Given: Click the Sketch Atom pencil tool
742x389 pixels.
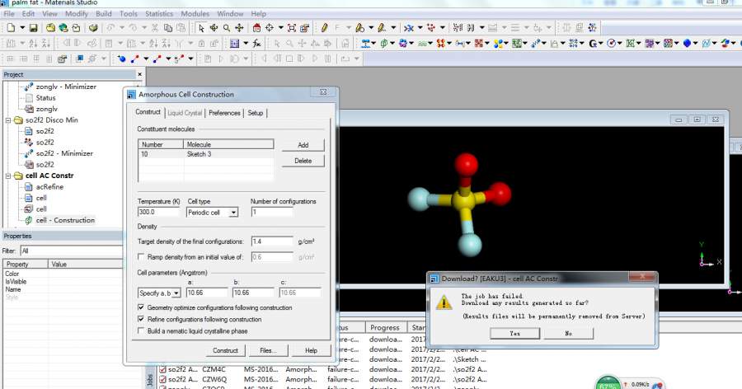Looking at the screenshot, I should [326, 28].
